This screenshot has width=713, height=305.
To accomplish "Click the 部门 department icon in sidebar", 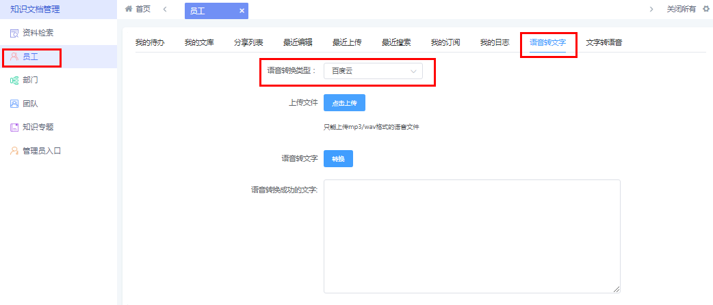I will click(x=14, y=81).
